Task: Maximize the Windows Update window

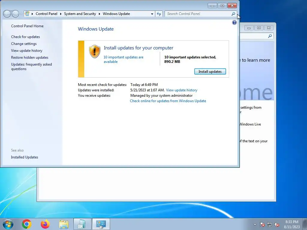Action: [222, 5]
